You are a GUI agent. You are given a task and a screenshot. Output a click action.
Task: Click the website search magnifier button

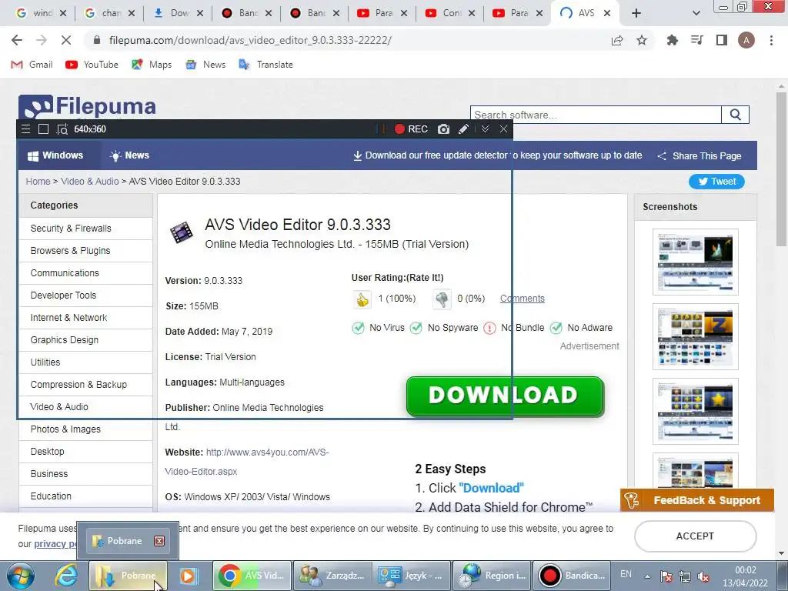(x=735, y=115)
